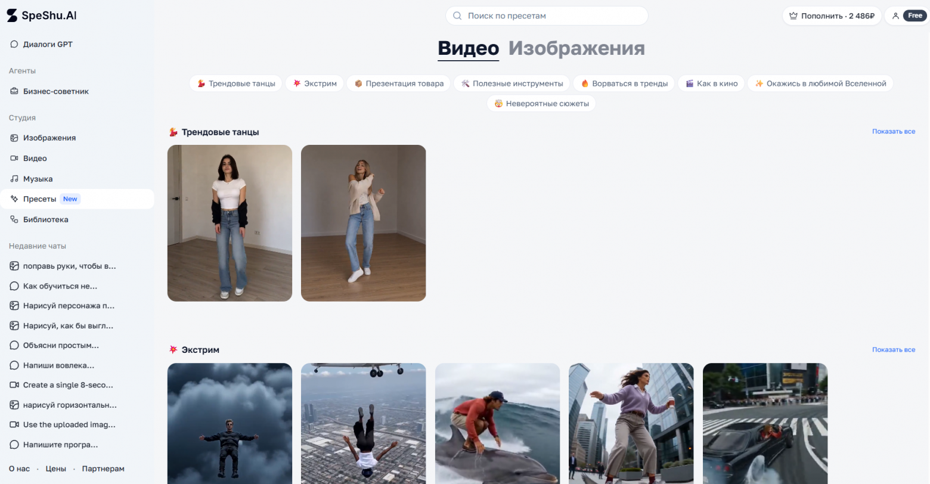This screenshot has width=930, height=484.
Task: Click the Пресеты sparkle icon
Action: click(14, 199)
